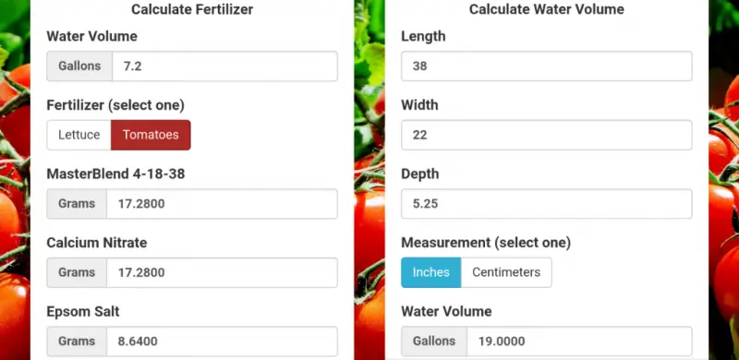Image resolution: width=739 pixels, height=360 pixels.
Task: Click into the Width input field
Action: click(547, 135)
